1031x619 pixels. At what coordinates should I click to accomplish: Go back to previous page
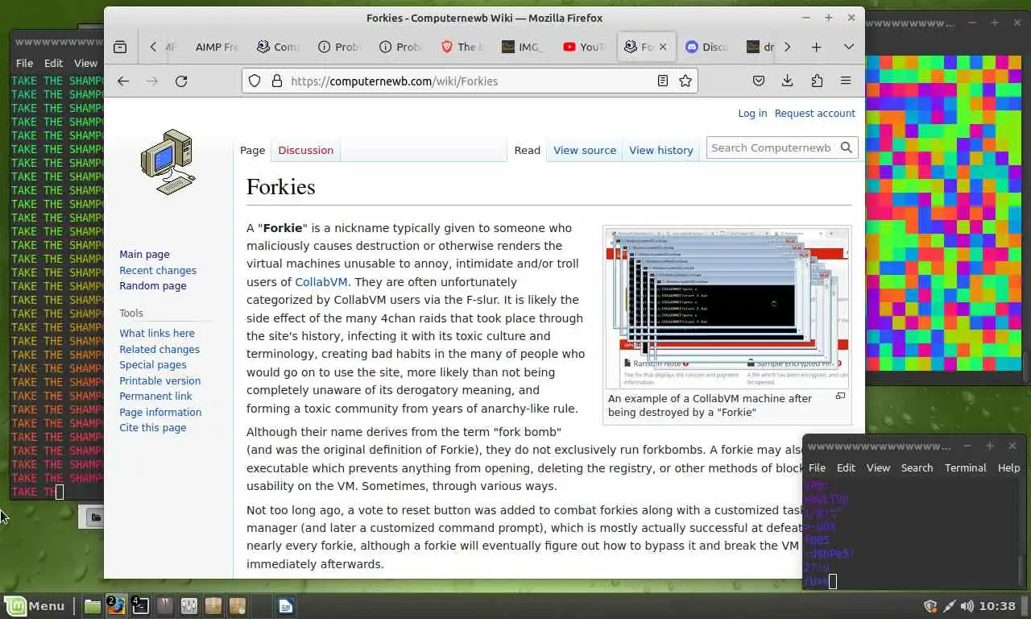coord(123,81)
